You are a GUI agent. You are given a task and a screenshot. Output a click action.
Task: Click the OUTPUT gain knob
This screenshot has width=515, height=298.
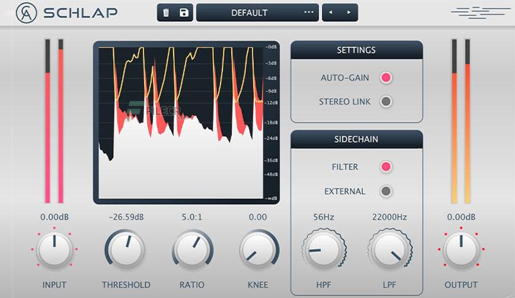click(461, 249)
